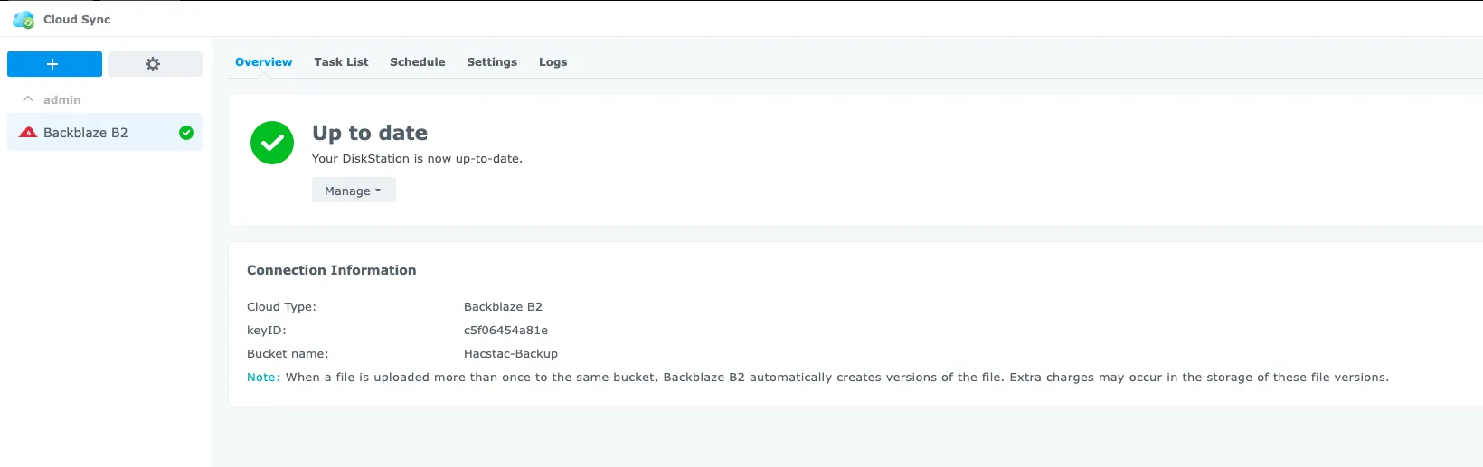Switch to the Overview tab
This screenshot has height=467, width=1483.
pyautogui.click(x=263, y=62)
